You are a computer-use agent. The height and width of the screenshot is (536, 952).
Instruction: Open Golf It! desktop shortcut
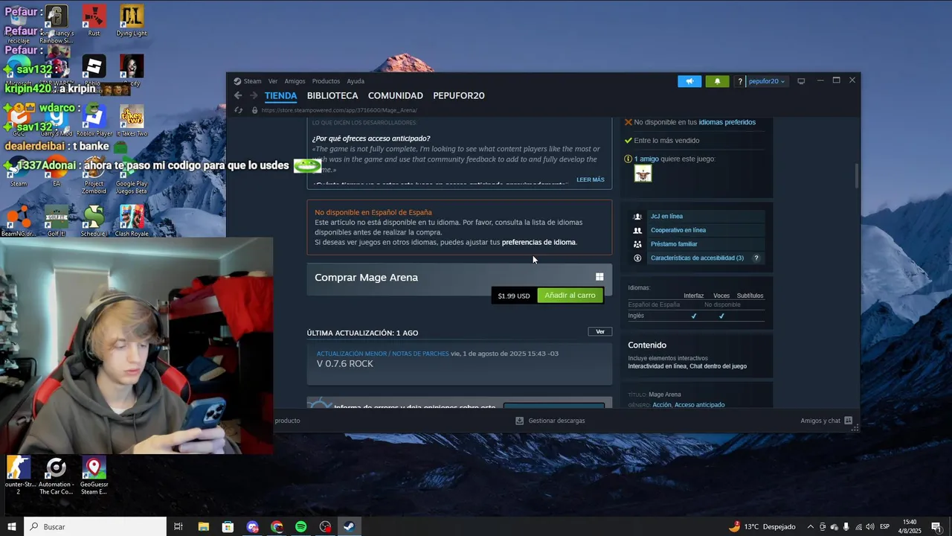tap(57, 220)
